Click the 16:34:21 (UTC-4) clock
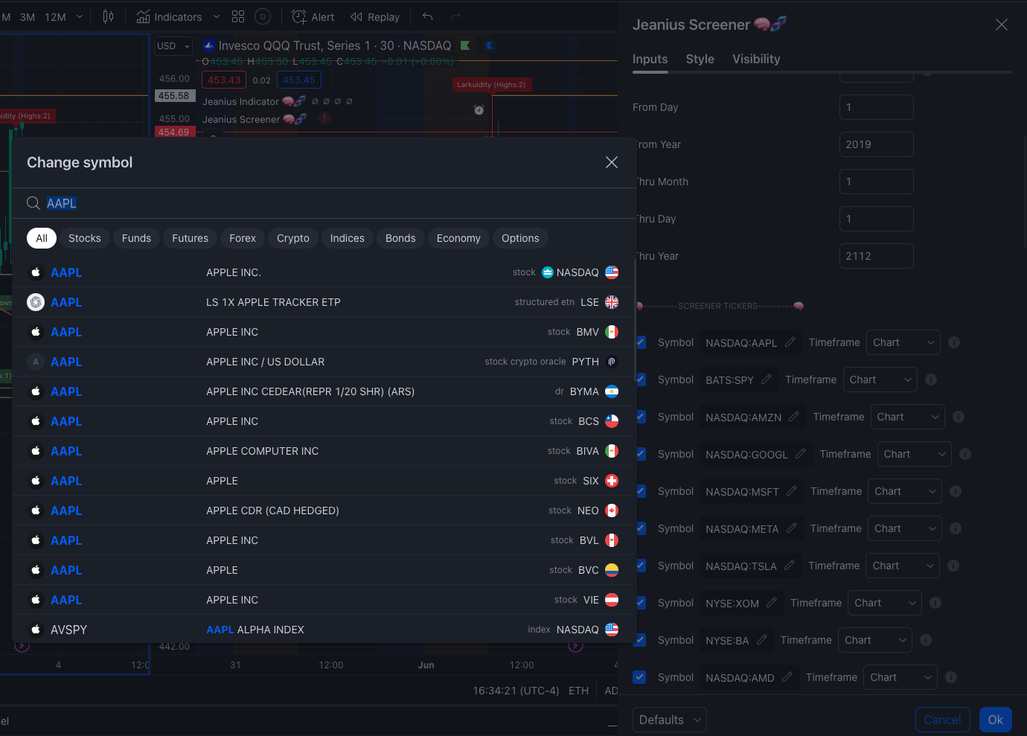The width and height of the screenshot is (1027, 736). pos(516,691)
